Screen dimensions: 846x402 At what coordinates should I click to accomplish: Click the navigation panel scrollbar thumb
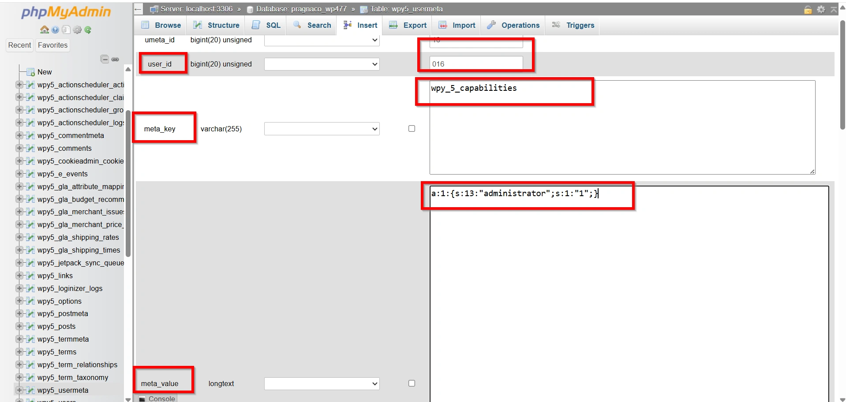coord(128,183)
